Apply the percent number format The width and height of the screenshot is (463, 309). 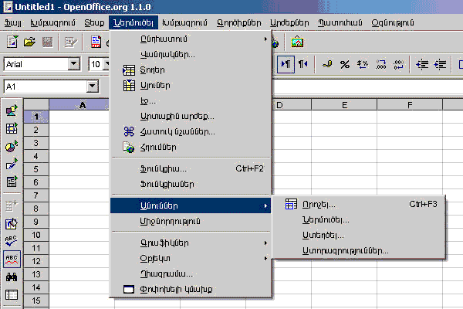pos(345,64)
